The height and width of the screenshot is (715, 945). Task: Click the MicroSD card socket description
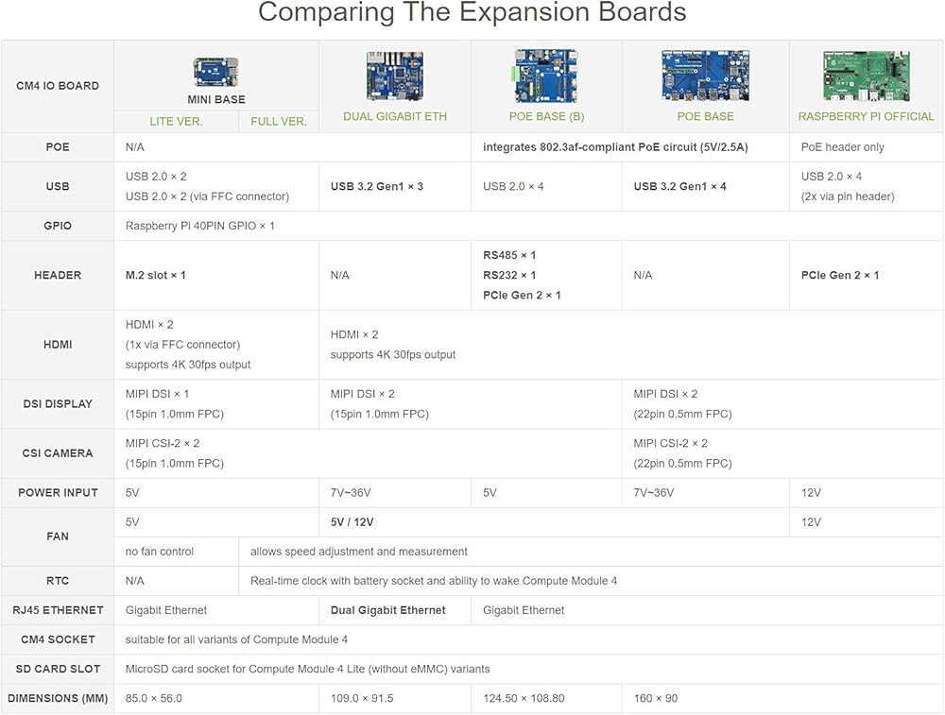coord(307,670)
